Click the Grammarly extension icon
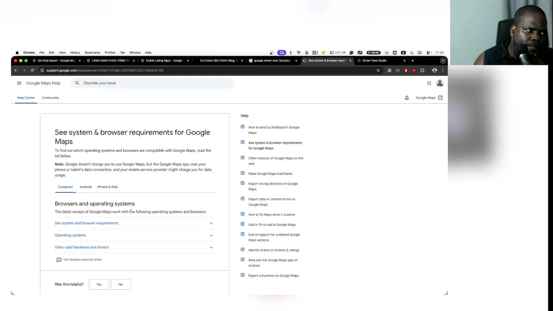Image resolution: width=553 pixels, height=311 pixels. 389,70
